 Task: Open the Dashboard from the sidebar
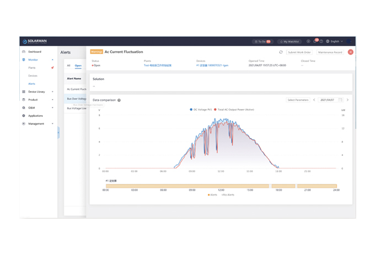tap(34, 52)
